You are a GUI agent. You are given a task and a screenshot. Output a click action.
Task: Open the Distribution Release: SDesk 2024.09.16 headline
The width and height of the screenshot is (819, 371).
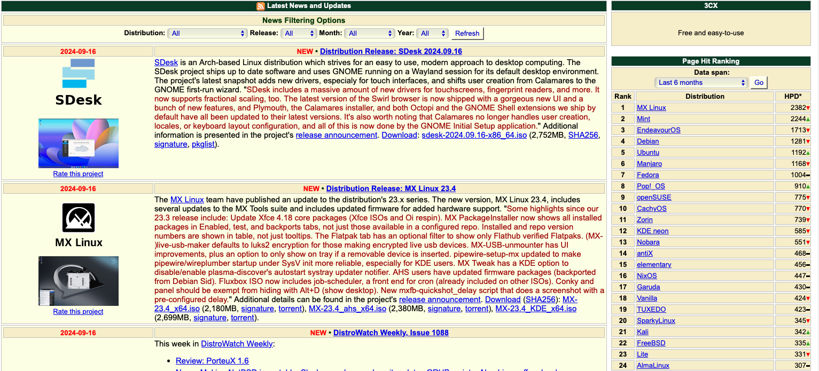coord(391,51)
